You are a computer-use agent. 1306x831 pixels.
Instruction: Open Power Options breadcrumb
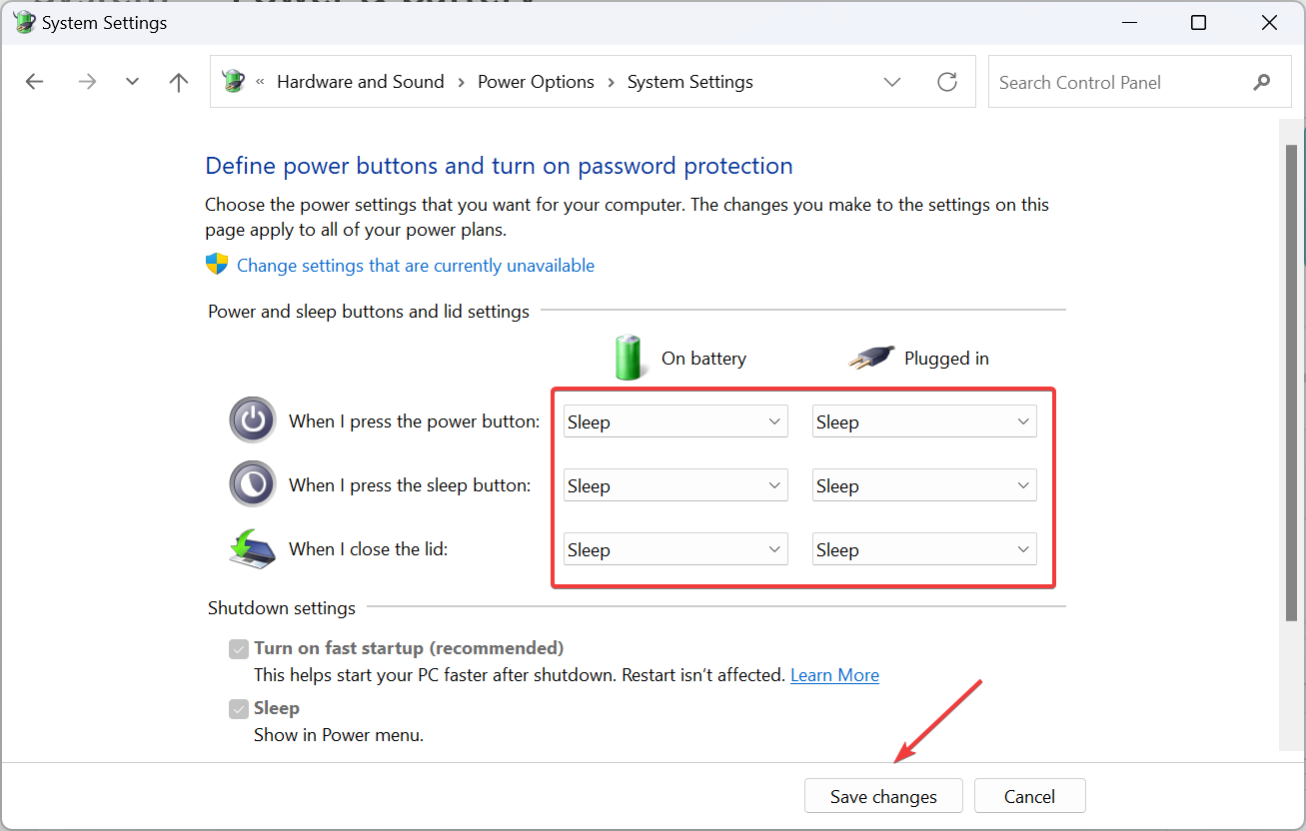click(536, 82)
